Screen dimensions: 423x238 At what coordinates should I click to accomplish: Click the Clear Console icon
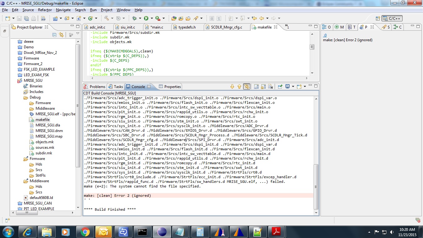coord(270,87)
